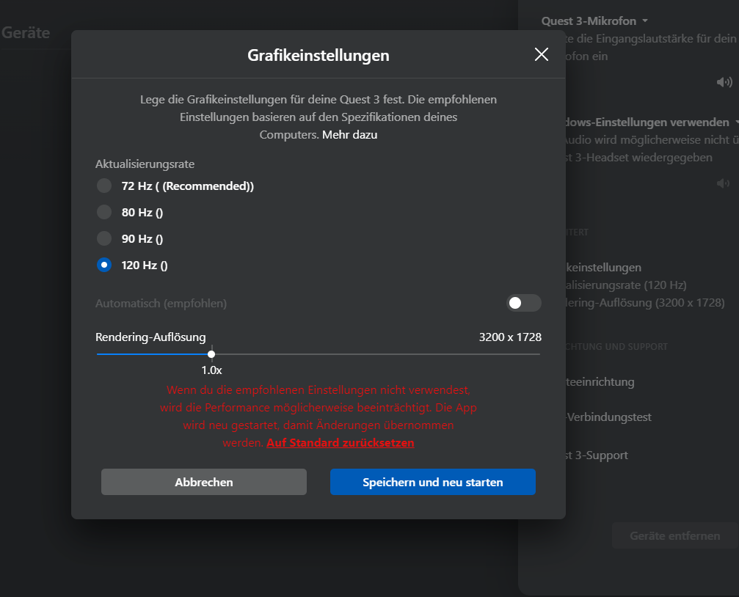Open the Quest 3-Support item

[597, 455]
